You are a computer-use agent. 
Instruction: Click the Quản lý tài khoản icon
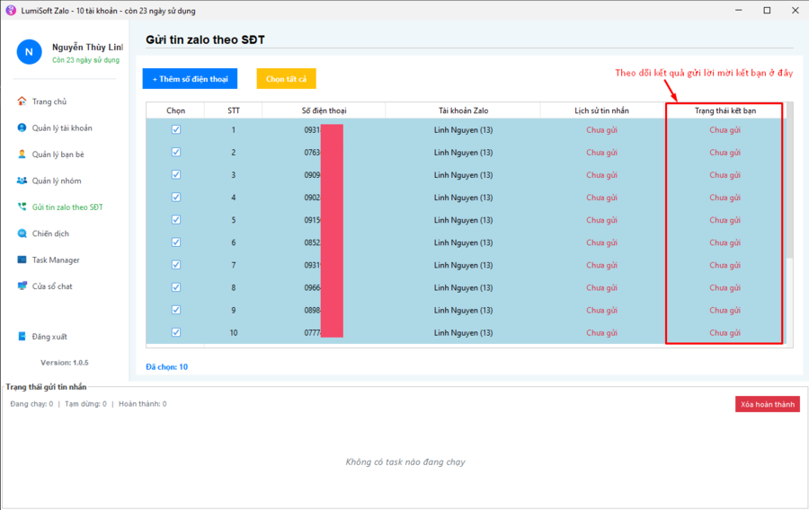(x=22, y=127)
